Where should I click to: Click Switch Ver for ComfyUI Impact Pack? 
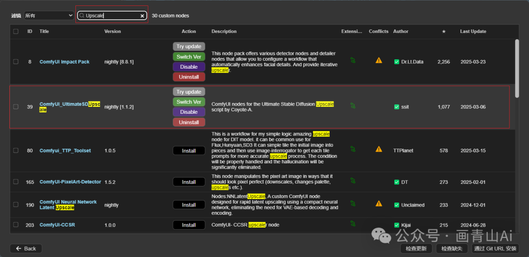click(189, 57)
